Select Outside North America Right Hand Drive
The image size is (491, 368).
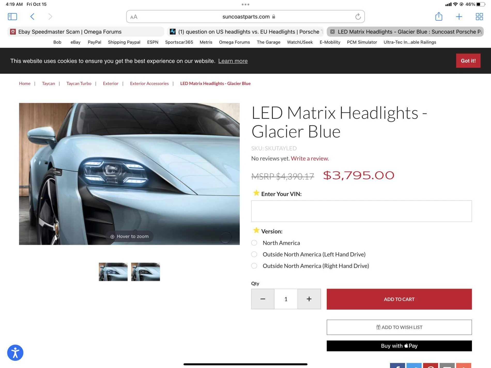pyautogui.click(x=254, y=266)
